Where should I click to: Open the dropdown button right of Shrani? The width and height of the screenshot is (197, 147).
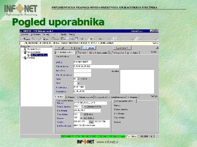122,48
